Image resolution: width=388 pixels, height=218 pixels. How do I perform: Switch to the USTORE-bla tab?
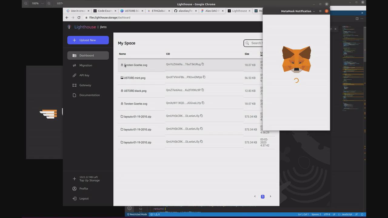(x=132, y=11)
